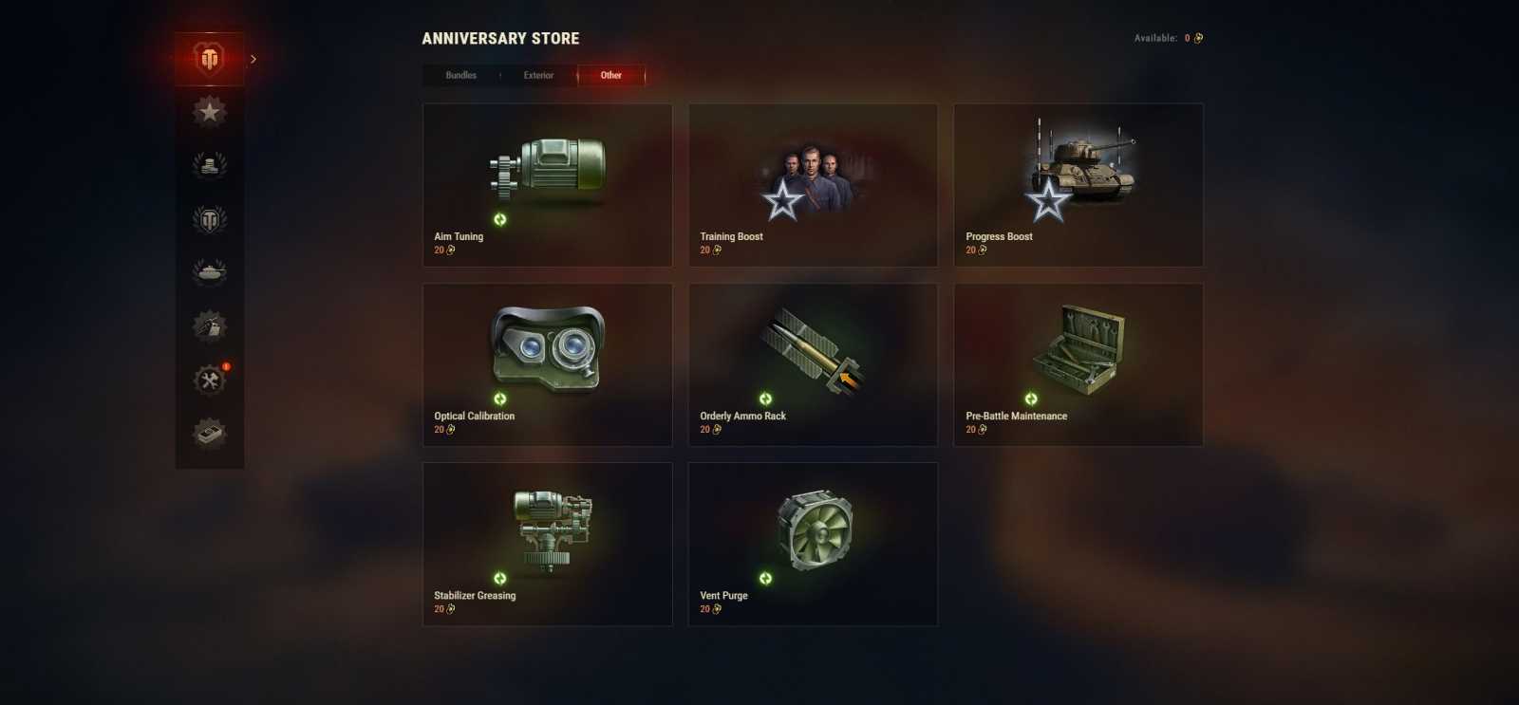Switch to the Bundles tab
Viewport: 1519px width, 705px height.
461,75
